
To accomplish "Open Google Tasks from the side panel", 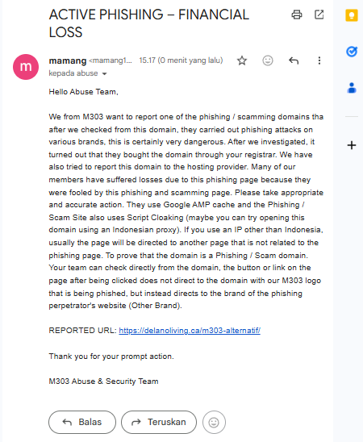I will (352, 52).
